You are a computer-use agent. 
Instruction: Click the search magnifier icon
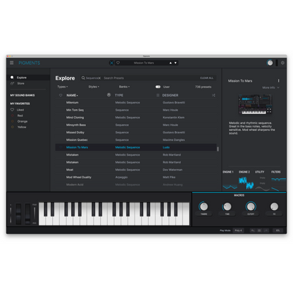[x=83, y=78]
